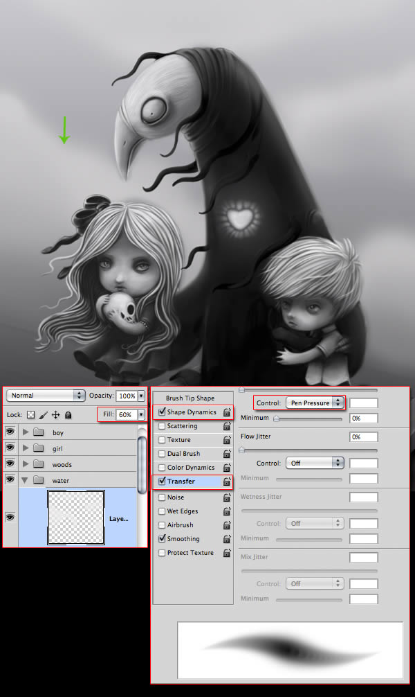The image size is (415, 697).
Task: Hide the water layer group
Action: click(x=10, y=479)
